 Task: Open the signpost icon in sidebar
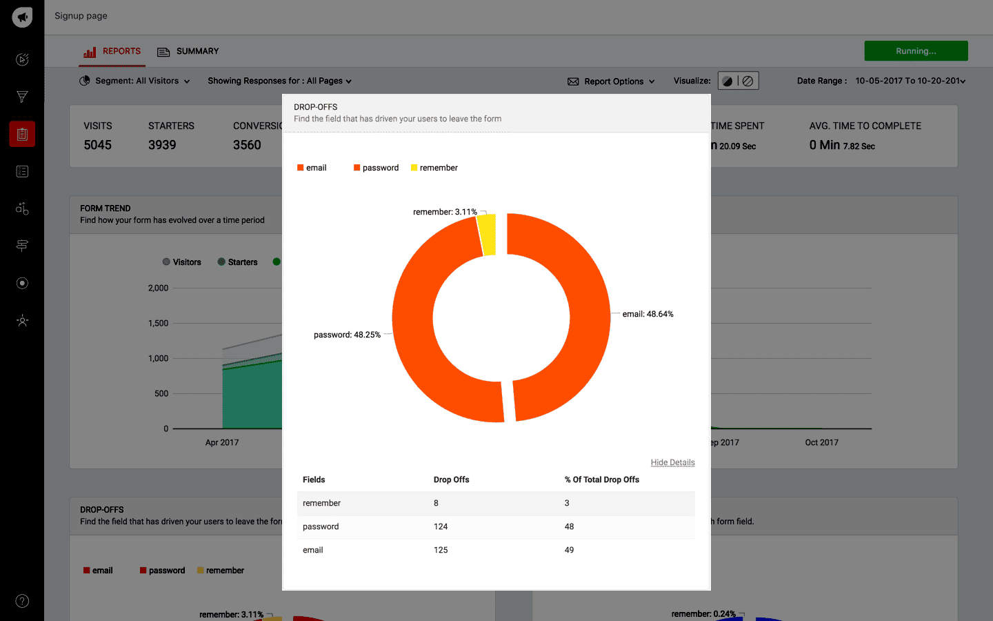(22, 246)
